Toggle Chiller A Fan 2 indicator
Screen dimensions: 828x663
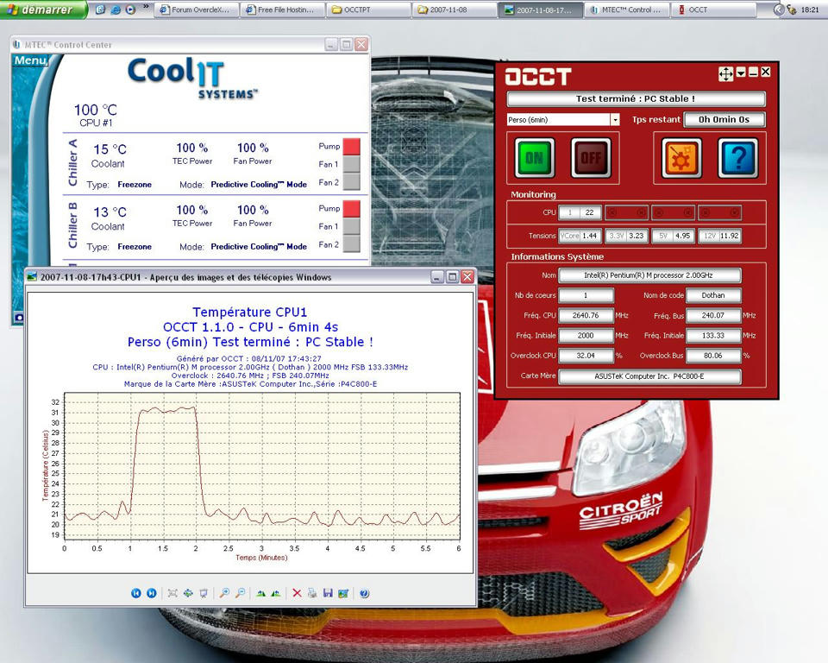(352, 181)
